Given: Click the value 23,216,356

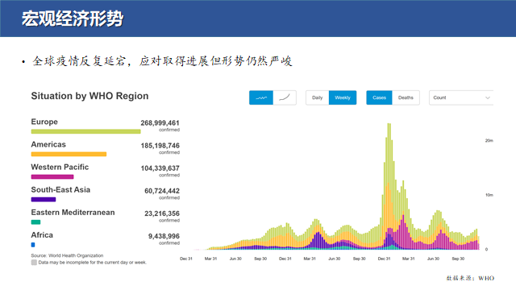Looking at the screenshot, I should click(162, 213).
